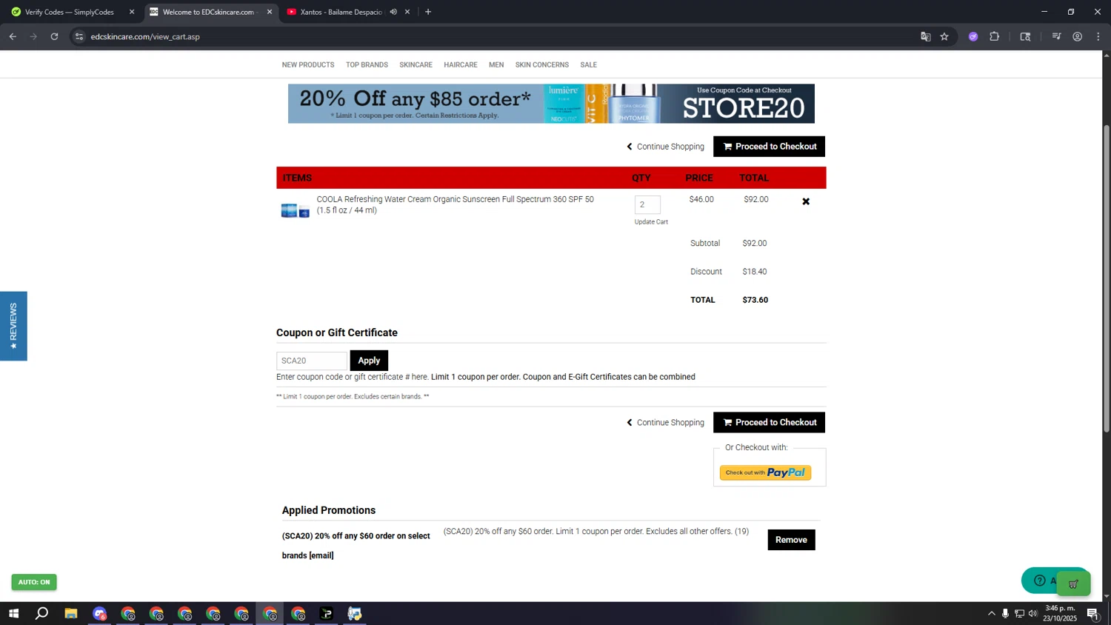
Task: Open the SALE menu
Action: (x=589, y=65)
